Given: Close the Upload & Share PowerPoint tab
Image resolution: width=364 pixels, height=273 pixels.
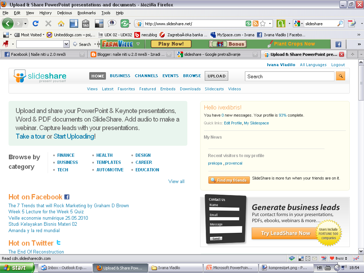Looking at the screenshot, I should [x=342, y=54].
